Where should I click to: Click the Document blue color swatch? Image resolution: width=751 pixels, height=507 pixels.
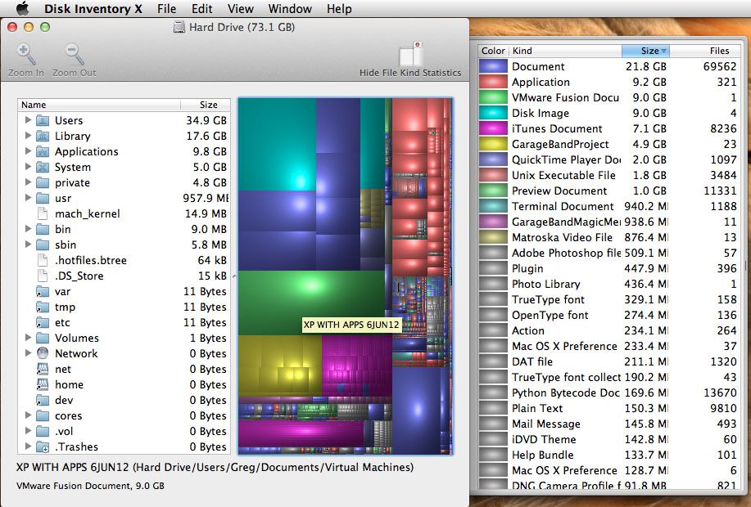click(493, 66)
